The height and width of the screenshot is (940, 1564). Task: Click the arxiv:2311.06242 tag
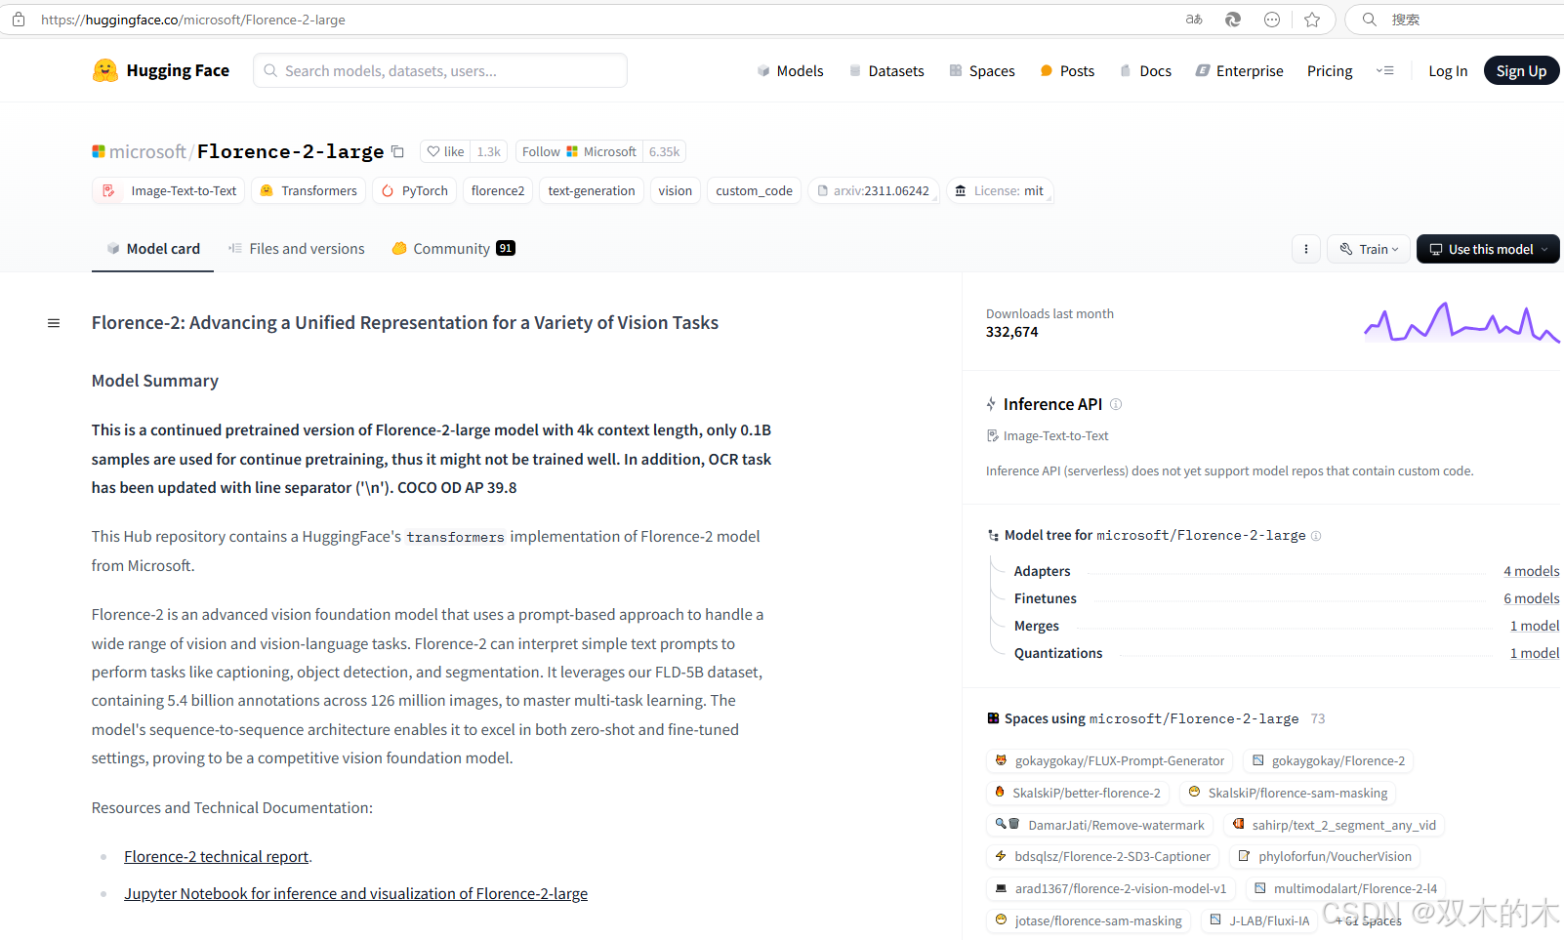[874, 190]
